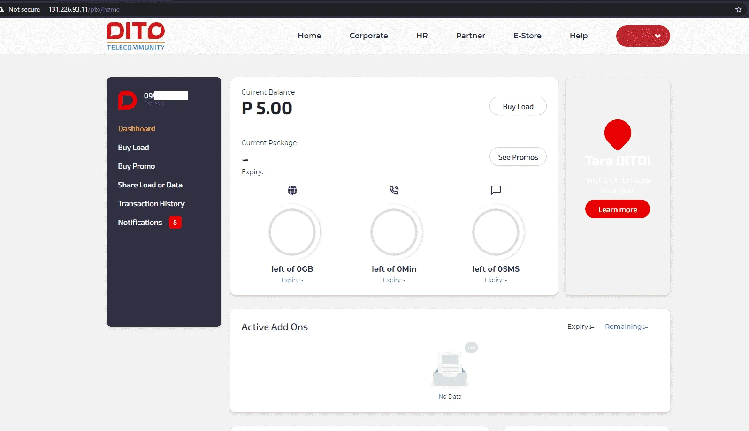Click the DITO Telecommunity logo
The height and width of the screenshot is (431, 749).
(x=136, y=36)
